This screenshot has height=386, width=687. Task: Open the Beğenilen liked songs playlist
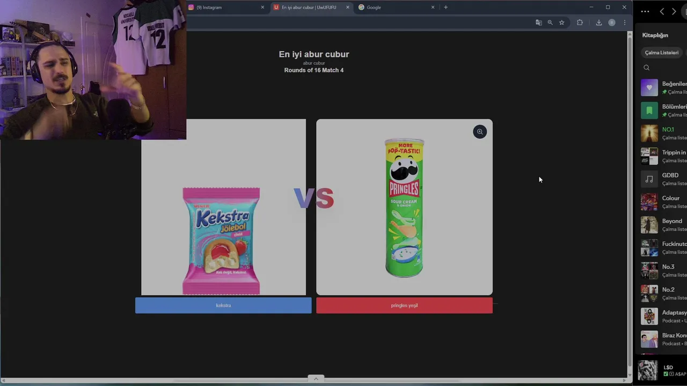click(664, 87)
